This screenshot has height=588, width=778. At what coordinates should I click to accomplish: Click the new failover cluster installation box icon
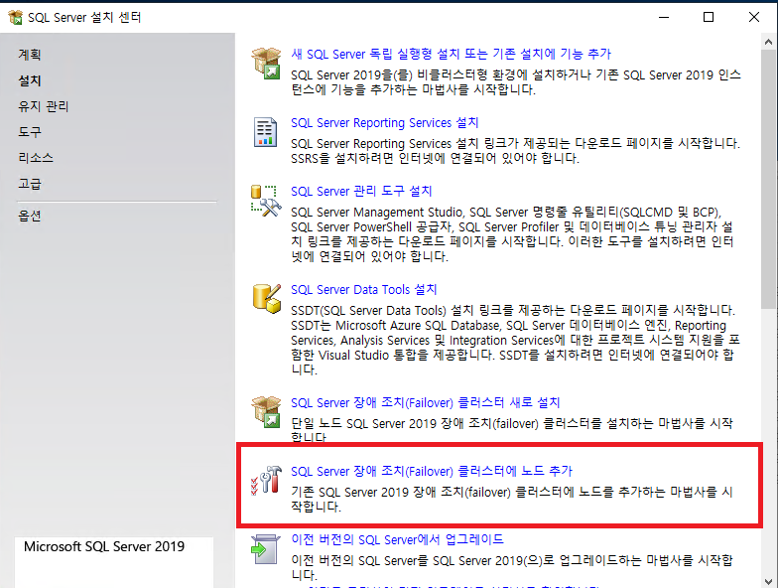pos(266,411)
